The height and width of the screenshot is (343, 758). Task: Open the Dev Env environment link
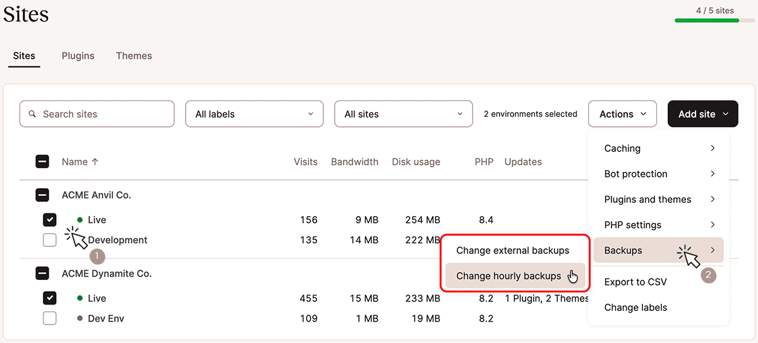coord(106,318)
